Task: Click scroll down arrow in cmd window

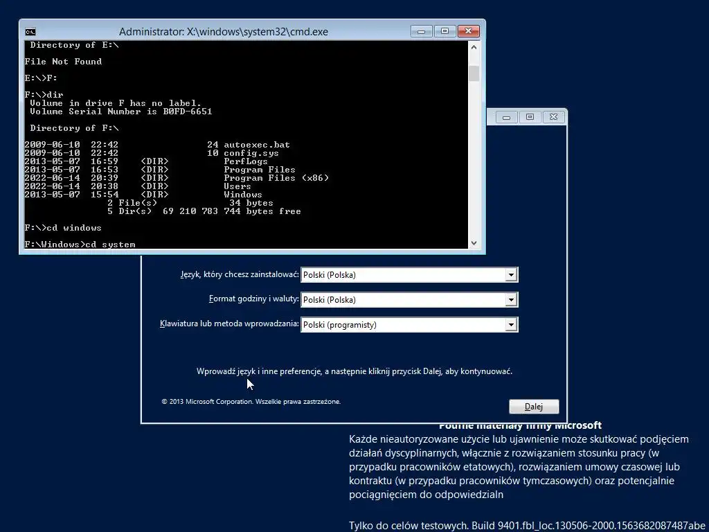Action: (474, 243)
